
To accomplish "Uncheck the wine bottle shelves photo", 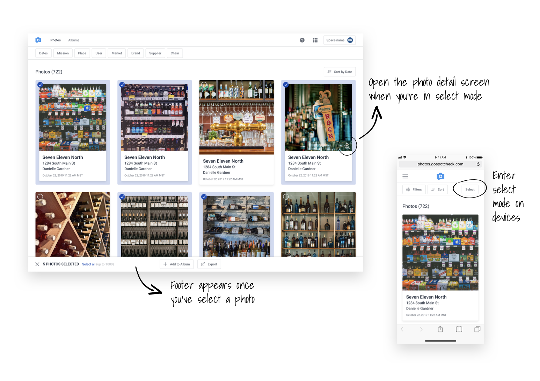I will click(x=122, y=197).
